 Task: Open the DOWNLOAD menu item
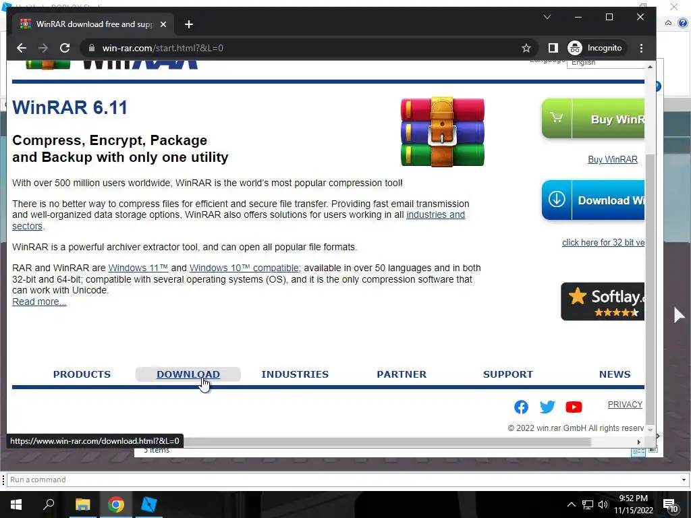pyautogui.click(x=188, y=374)
